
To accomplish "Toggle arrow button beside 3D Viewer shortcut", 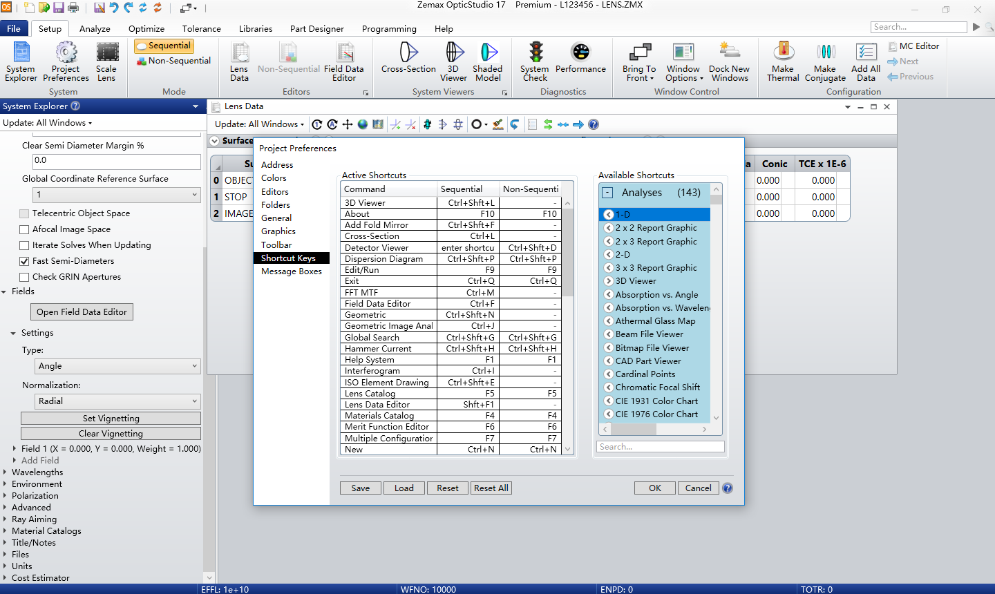I will click(x=609, y=281).
